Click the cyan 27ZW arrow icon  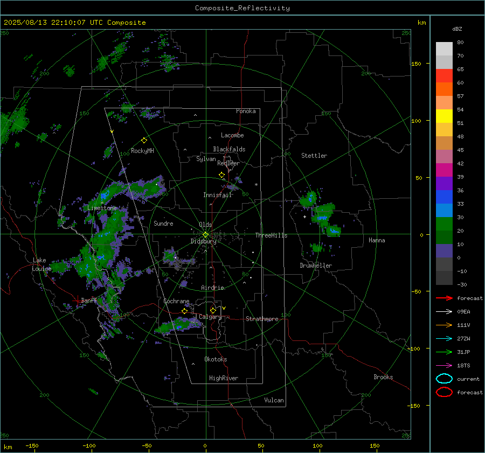(444, 339)
